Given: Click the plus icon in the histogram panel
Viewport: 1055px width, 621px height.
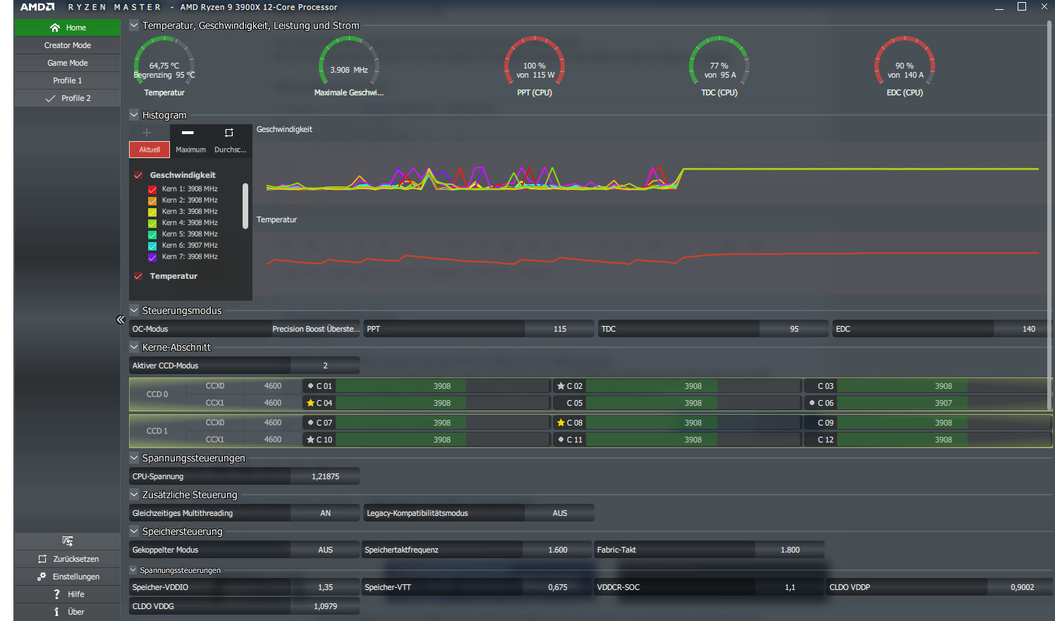Looking at the screenshot, I should click(147, 133).
